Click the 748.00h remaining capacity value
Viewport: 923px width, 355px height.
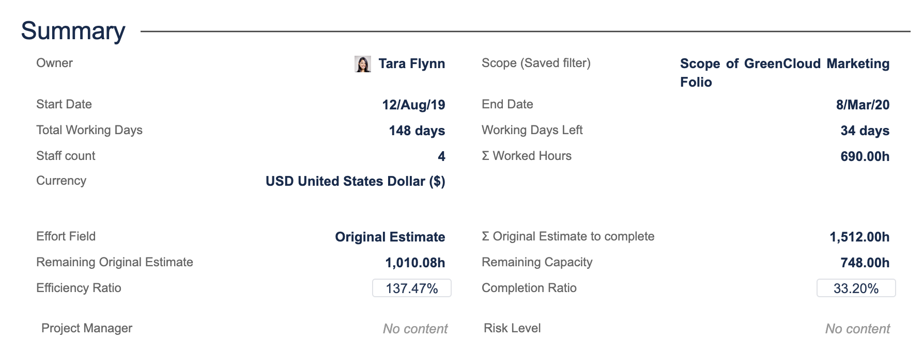click(x=865, y=263)
